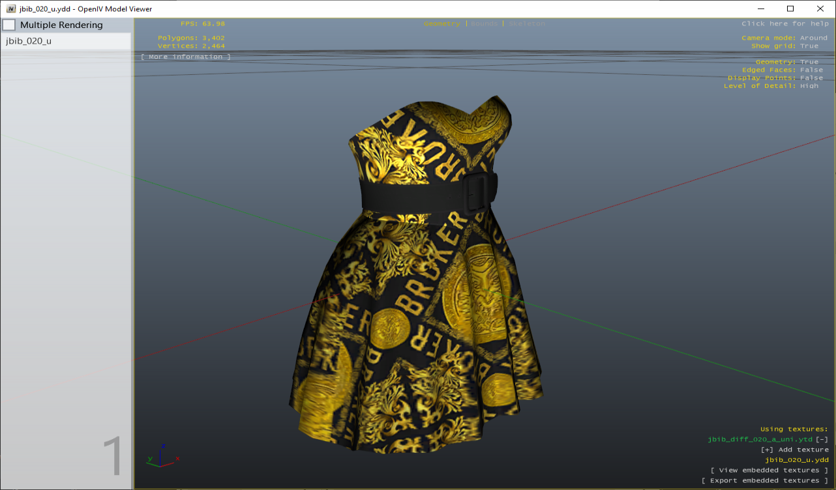Select the blue Z axis on the orientation gizmo
The image size is (836, 490).
point(164,444)
